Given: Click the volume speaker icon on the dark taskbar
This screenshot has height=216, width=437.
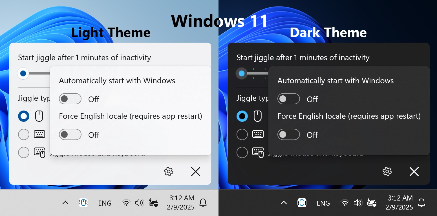Looking at the screenshot, I should pyautogui.click(x=358, y=203).
